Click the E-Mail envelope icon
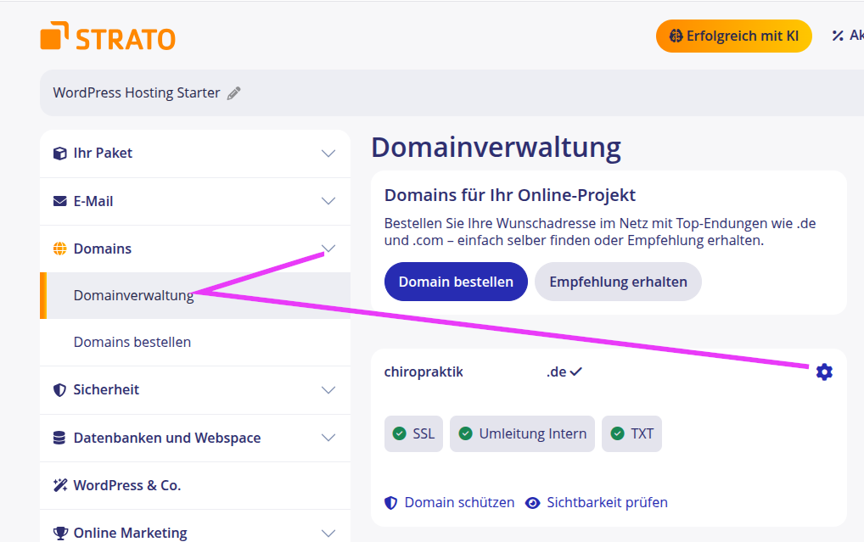This screenshot has width=864, height=542. click(x=59, y=201)
